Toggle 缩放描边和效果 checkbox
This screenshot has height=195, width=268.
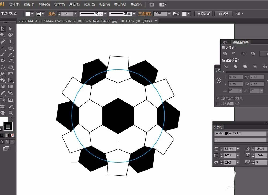(218, 99)
